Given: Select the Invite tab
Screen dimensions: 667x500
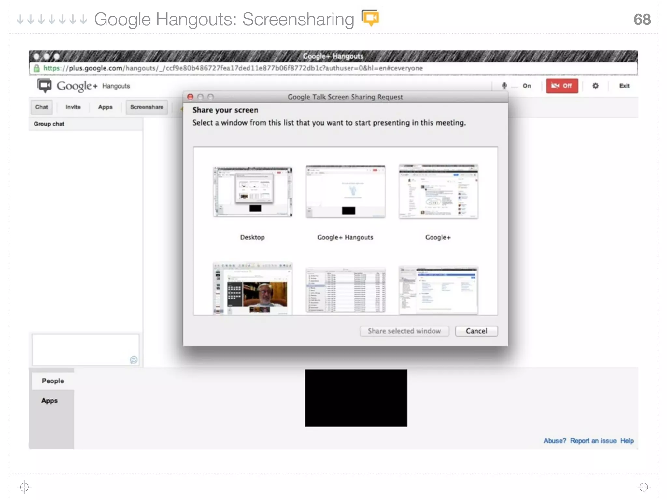Looking at the screenshot, I should (73, 107).
